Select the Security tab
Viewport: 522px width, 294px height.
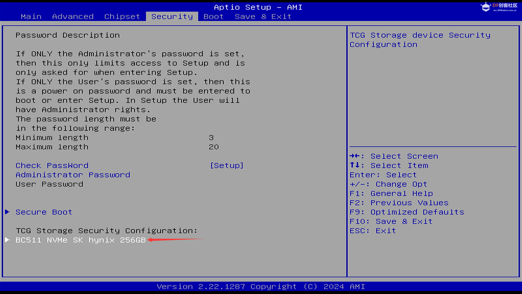(x=172, y=17)
